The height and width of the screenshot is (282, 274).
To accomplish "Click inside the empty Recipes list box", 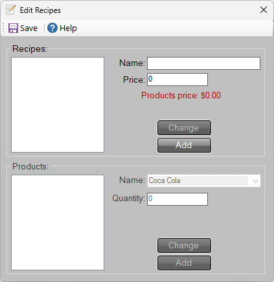I will pyautogui.click(x=58, y=105).
